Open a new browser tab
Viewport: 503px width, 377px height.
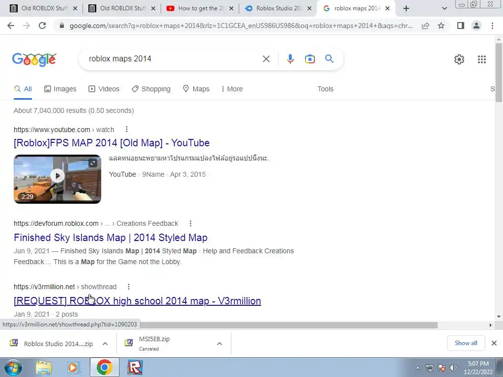point(406,9)
